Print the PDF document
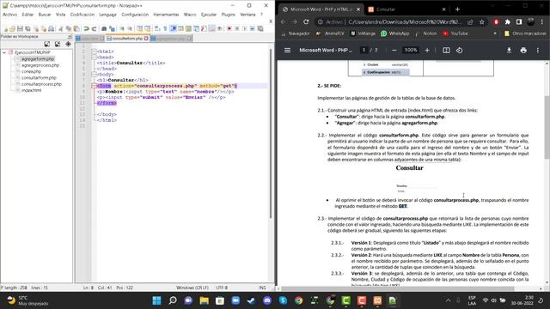Screen dimensions: 550x309 pyautogui.click(x=523, y=50)
